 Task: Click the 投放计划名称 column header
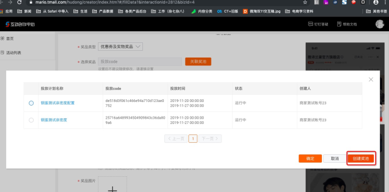click(x=52, y=88)
